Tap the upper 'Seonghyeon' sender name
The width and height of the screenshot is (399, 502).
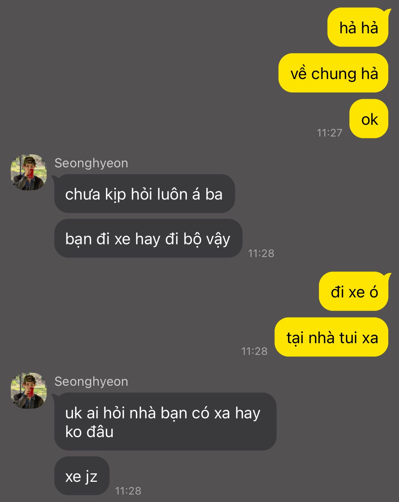(x=91, y=163)
